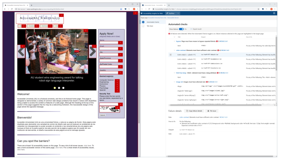Select the #logo image-alt failure row
This screenshot has height=160, width=281.
222,86
